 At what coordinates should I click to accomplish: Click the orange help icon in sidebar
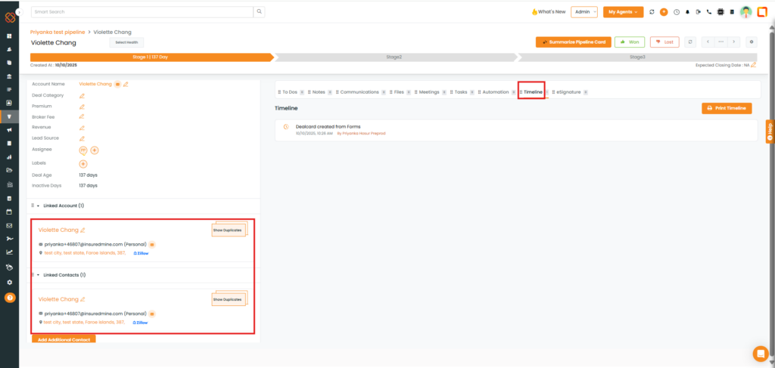(9, 298)
